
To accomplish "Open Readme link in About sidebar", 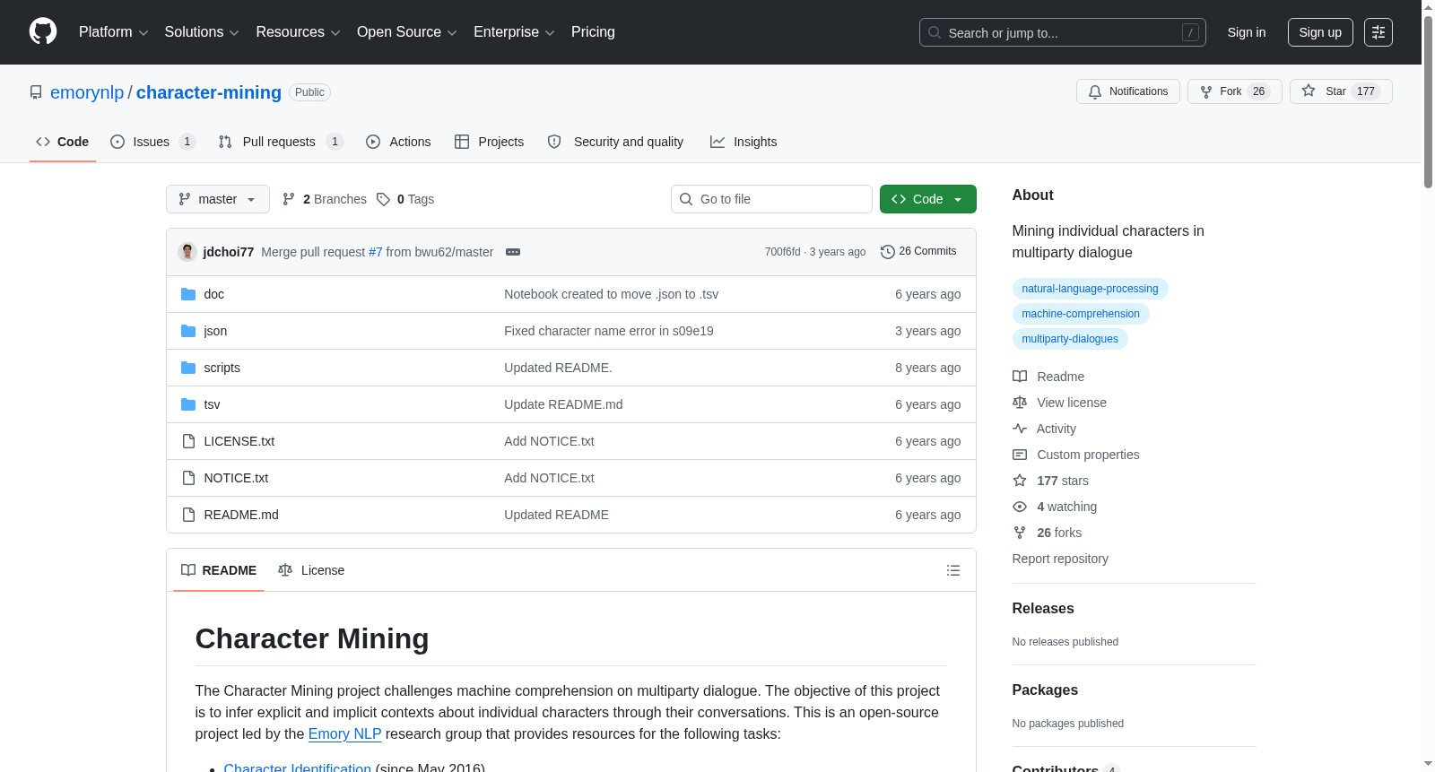I will point(1048,377).
